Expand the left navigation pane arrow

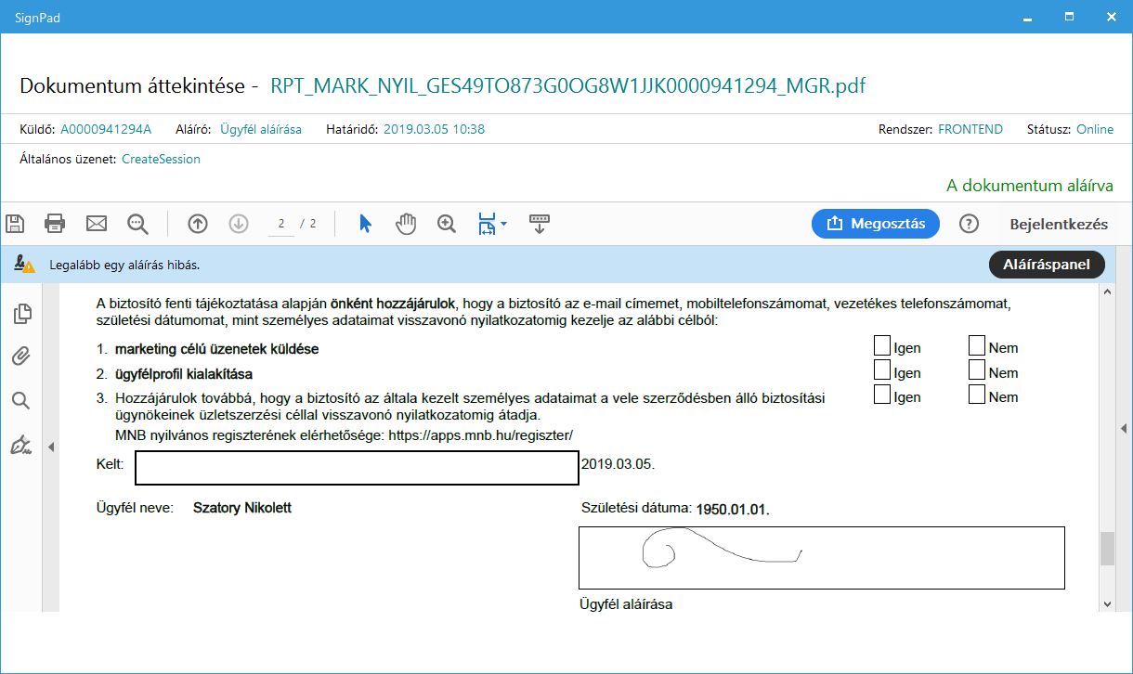51,447
